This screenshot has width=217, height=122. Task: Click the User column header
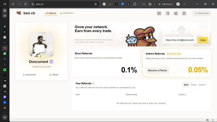point(78,95)
